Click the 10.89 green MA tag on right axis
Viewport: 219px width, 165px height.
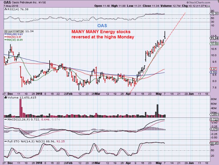click(x=214, y=44)
